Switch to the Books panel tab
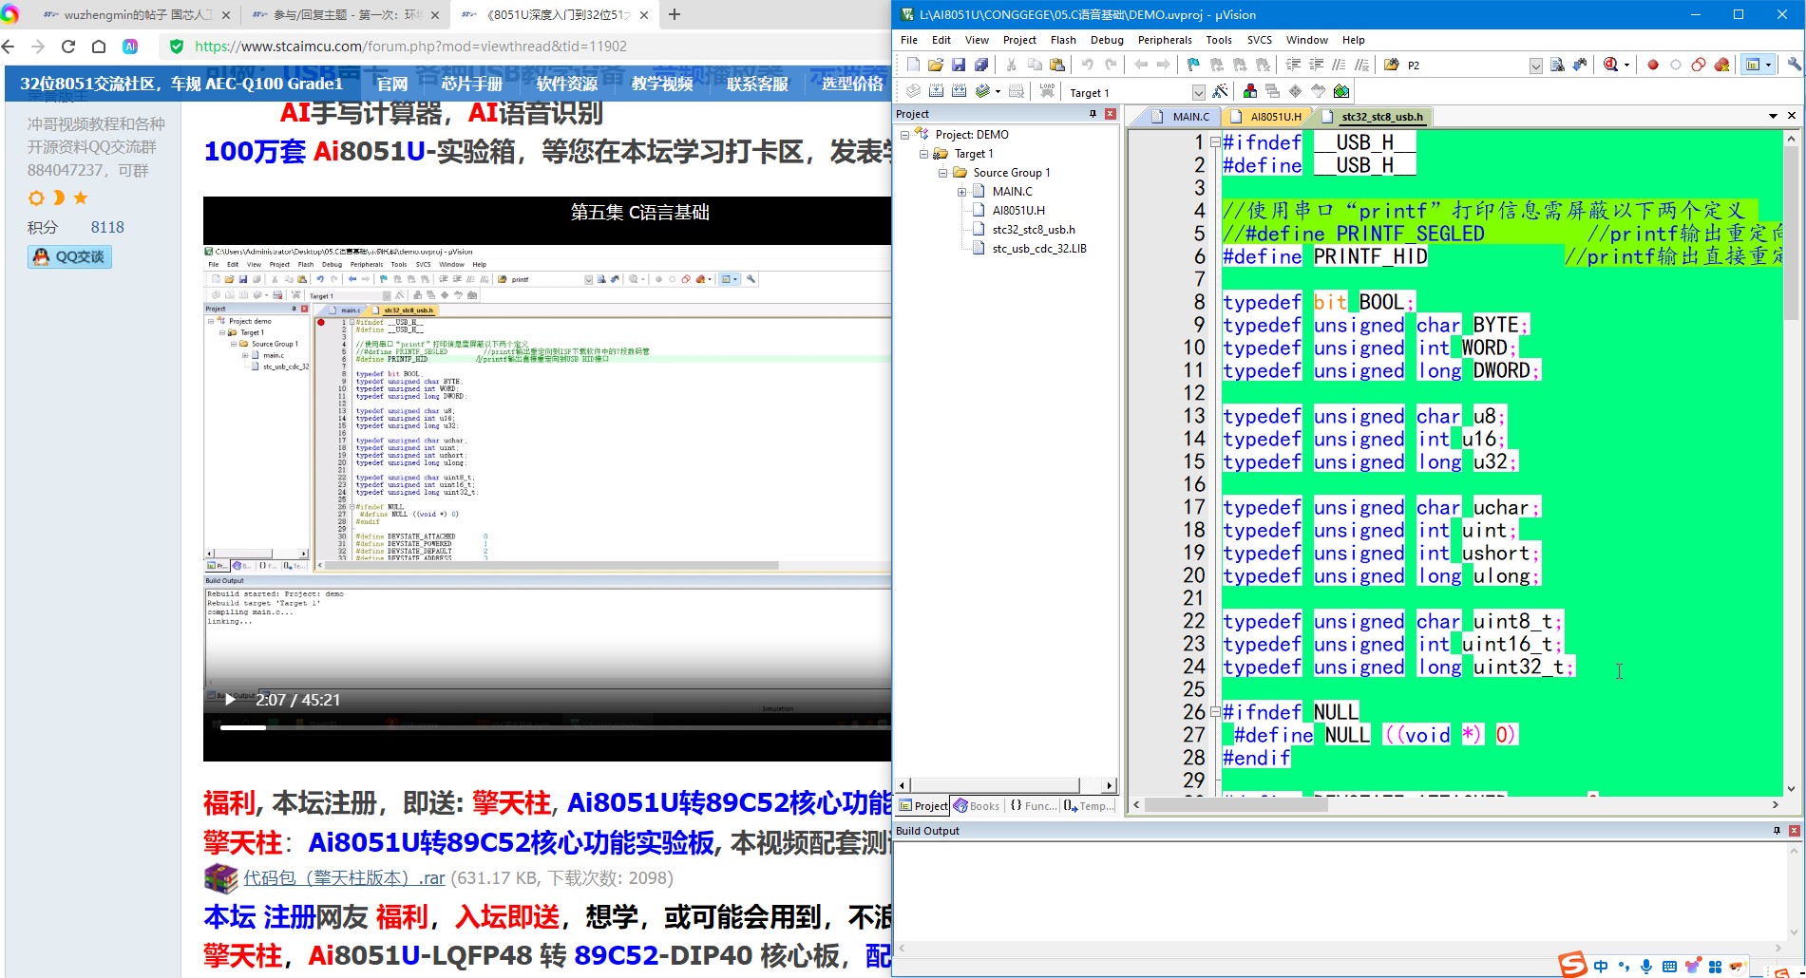This screenshot has height=978, width=1806. [x=978, y=806]
